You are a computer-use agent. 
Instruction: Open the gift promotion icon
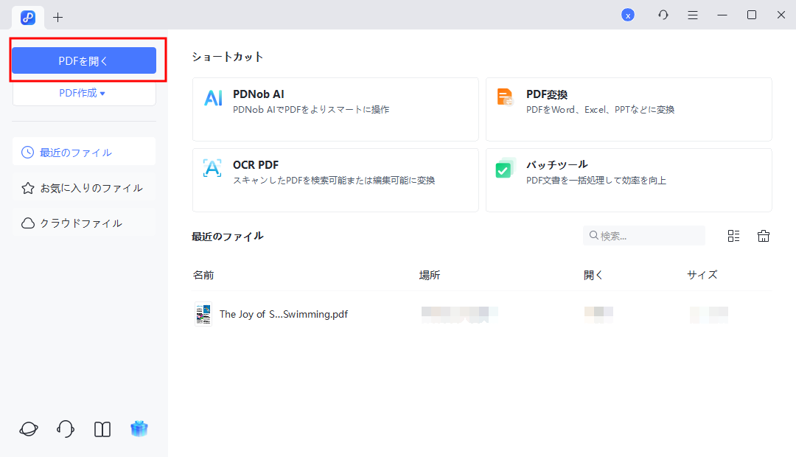tap(139, 428)
